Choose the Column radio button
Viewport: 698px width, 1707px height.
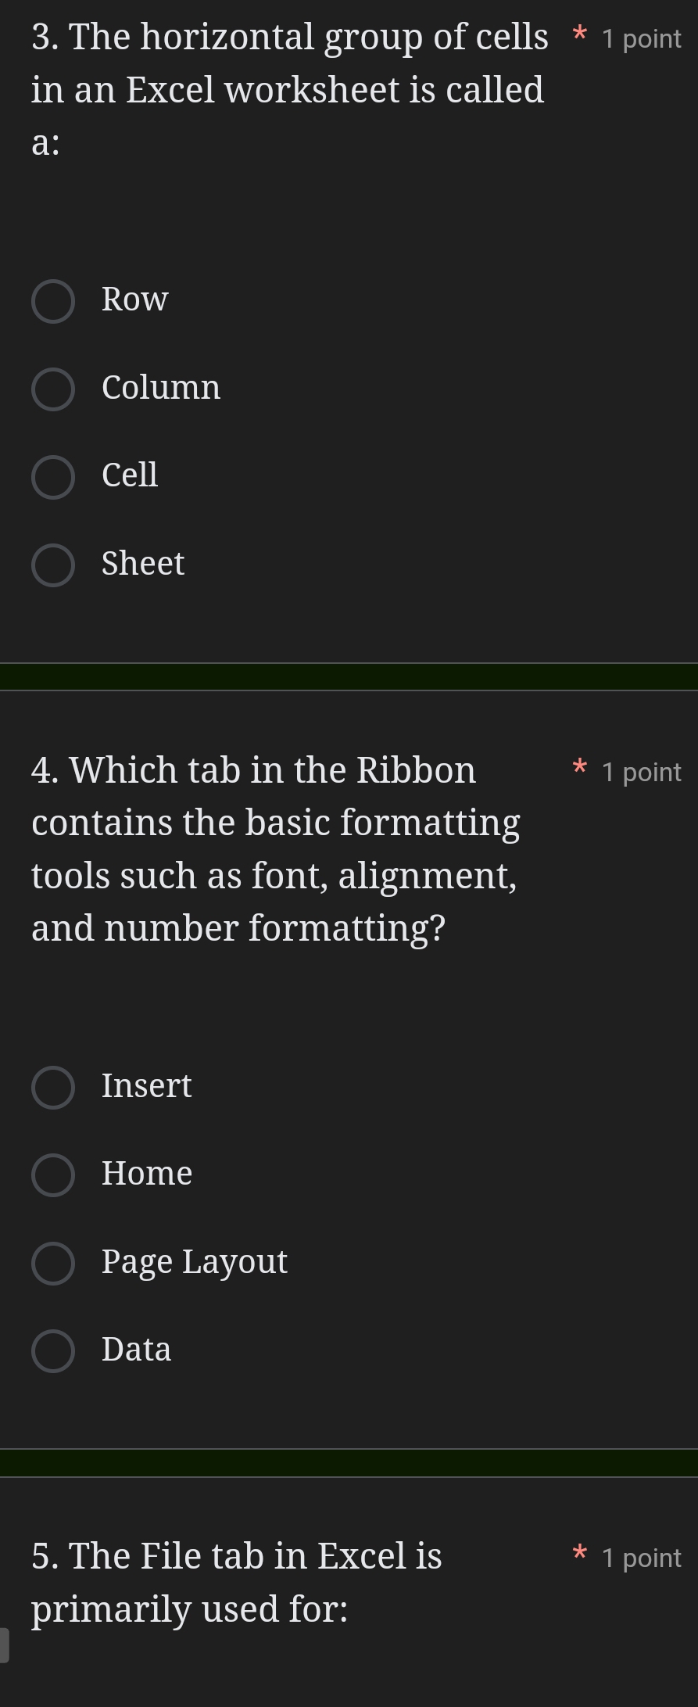(x=53, y=389)
